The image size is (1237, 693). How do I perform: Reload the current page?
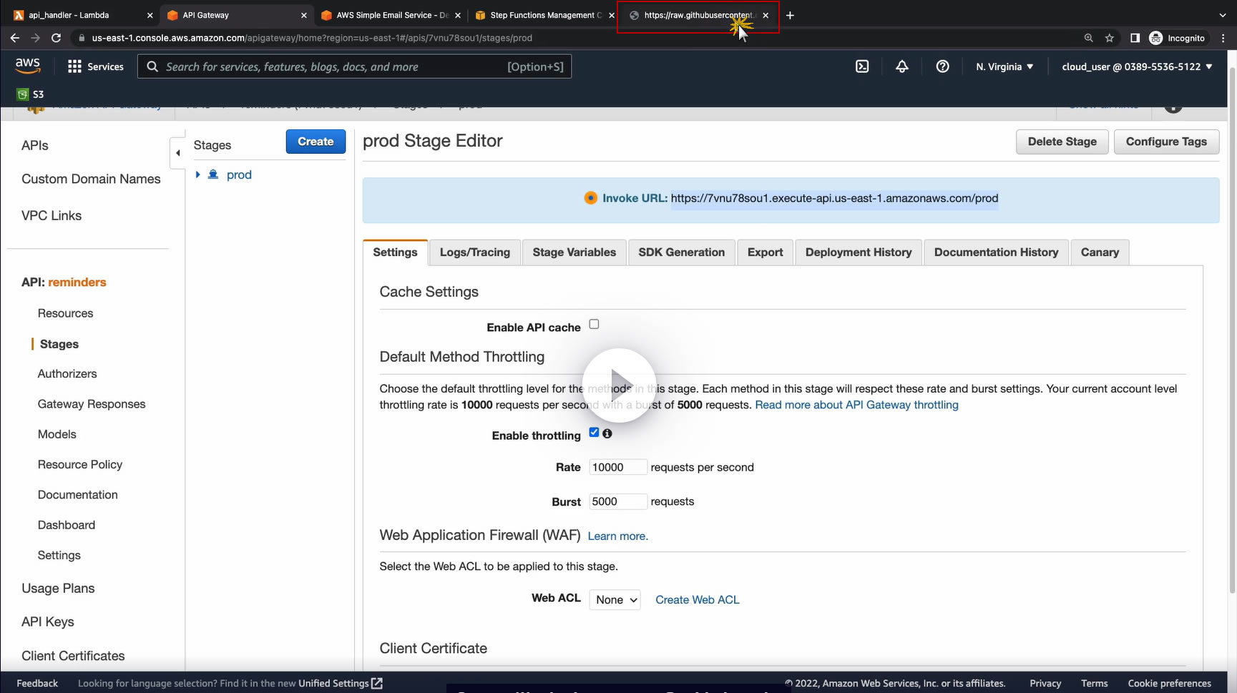click(56, 38)
